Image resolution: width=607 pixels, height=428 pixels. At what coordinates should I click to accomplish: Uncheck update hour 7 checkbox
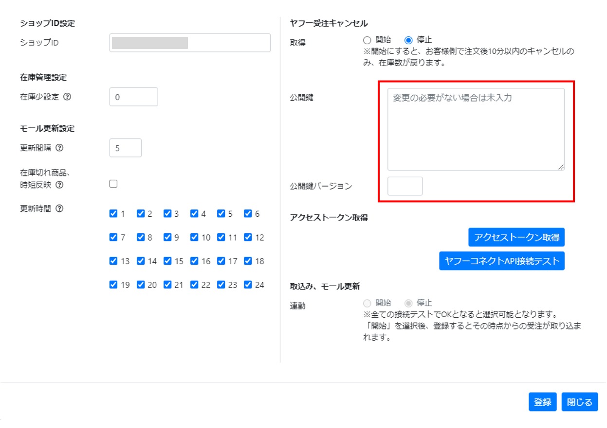(113, 237)
